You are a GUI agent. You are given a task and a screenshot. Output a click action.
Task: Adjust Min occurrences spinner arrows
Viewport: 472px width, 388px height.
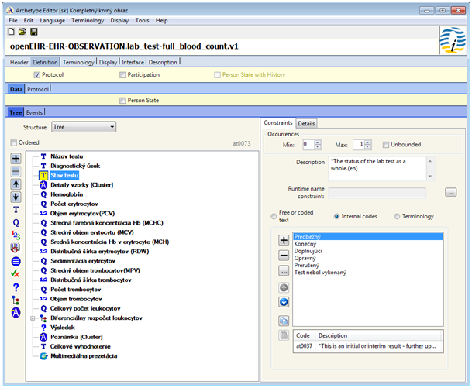coord(318,145)
